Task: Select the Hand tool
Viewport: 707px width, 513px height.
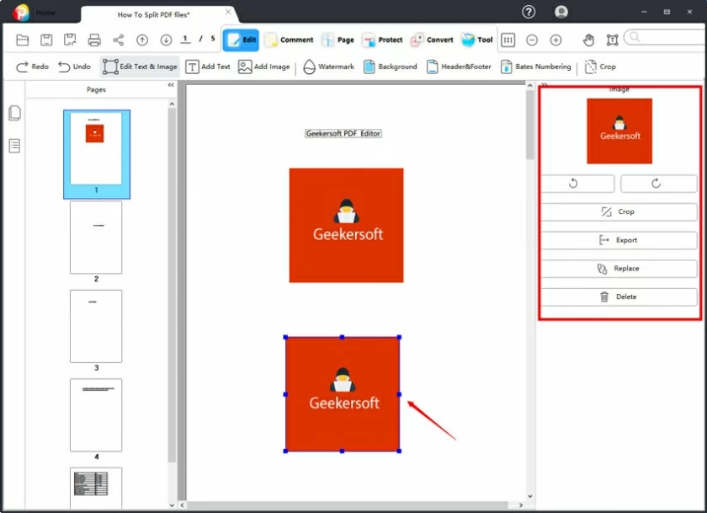Action: 588,39
